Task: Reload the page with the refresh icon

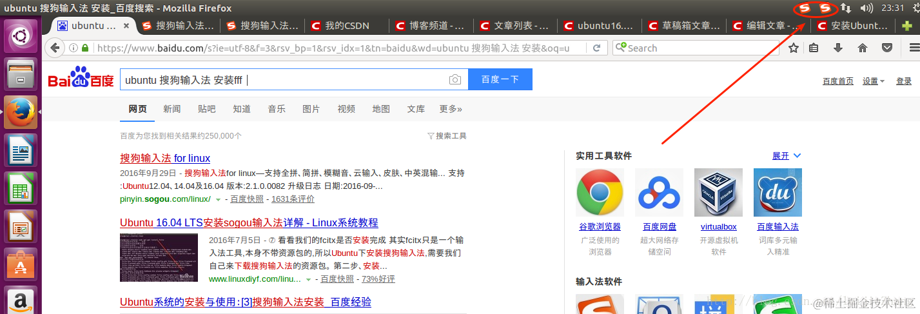Action: 597,48
